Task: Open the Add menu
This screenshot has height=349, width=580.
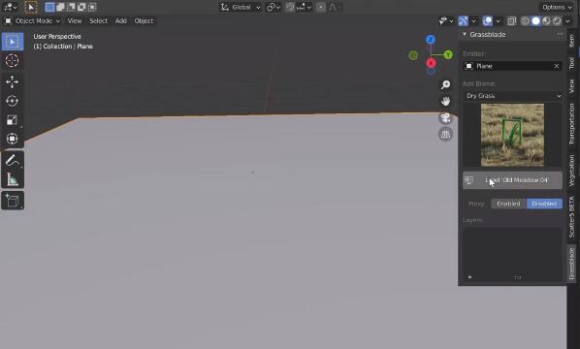Action: 121,21
